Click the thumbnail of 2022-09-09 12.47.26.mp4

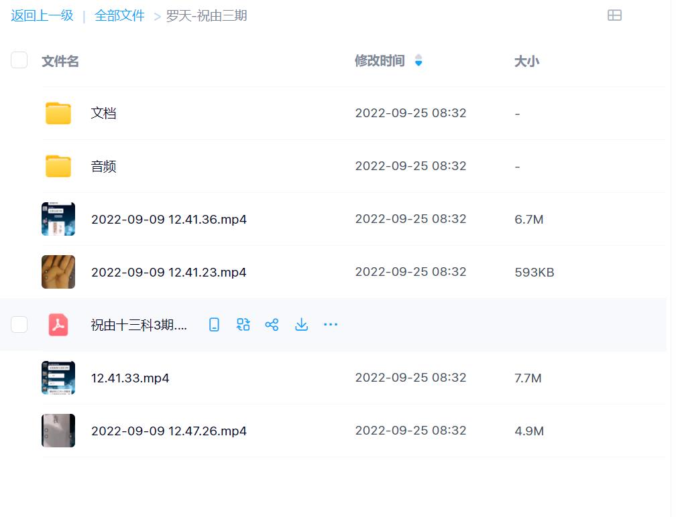click(58, 430)
